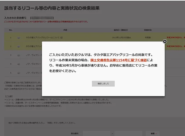This screenshot has height=136, width=185.
Task: Select the 未実施 status in row 1
Action: coord(148,38)
